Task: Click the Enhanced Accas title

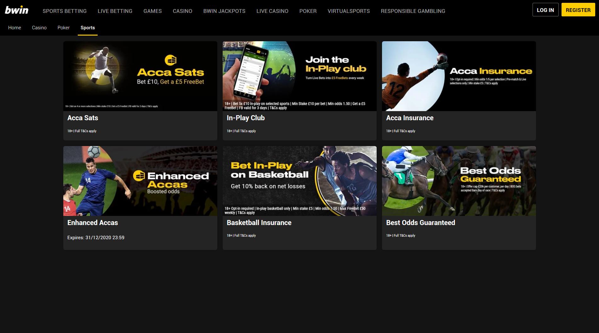Action: tap(93, 223)
